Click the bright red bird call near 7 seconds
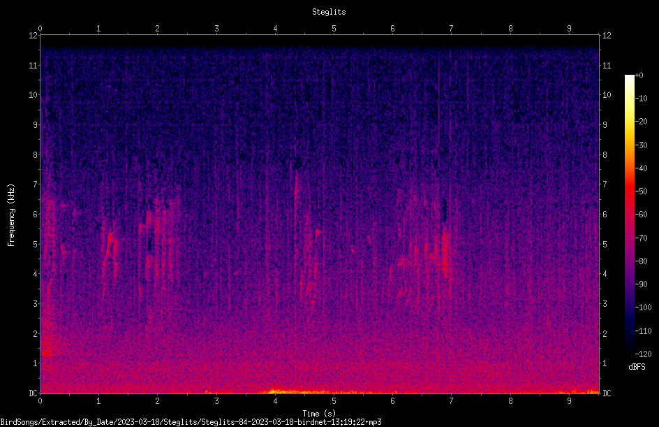Image resolution: width=659 pixels, height=427 pixels. (x=445, y=252)
